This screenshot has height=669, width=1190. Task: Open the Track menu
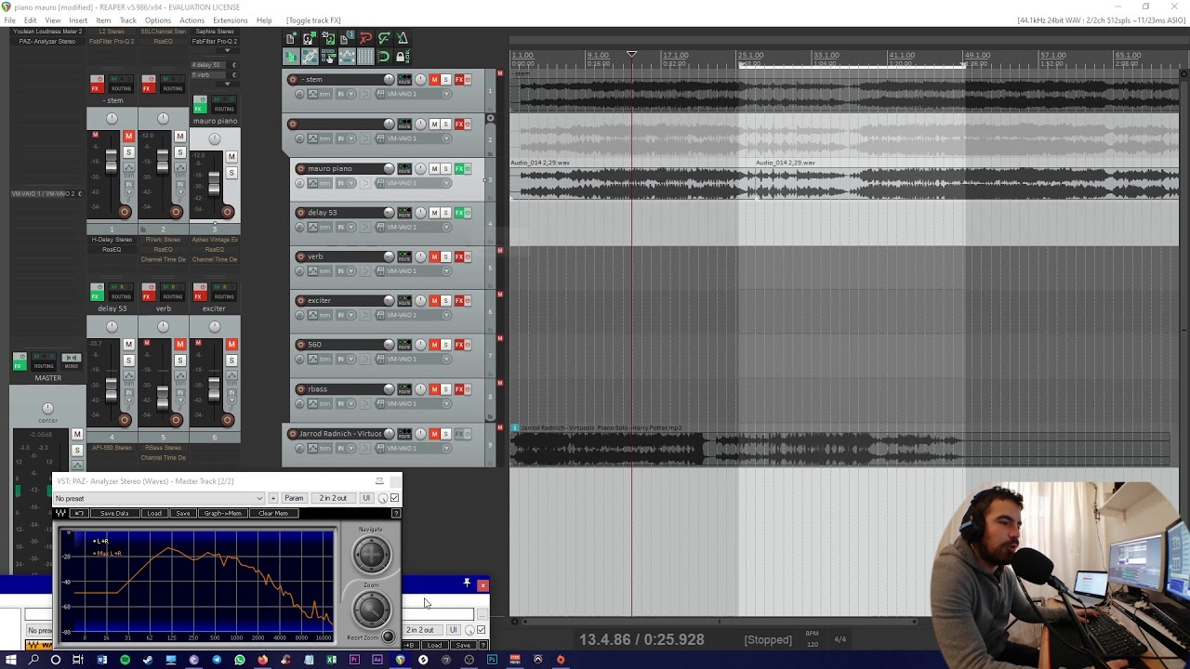click(x=128, y=20)
